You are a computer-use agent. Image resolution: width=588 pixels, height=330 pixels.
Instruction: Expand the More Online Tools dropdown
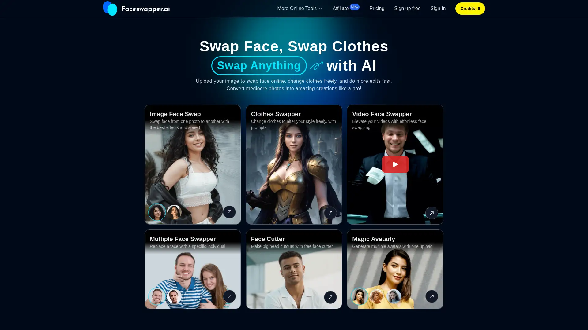(300, 9)
